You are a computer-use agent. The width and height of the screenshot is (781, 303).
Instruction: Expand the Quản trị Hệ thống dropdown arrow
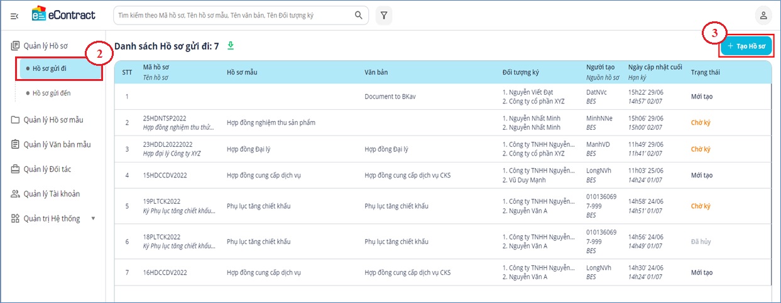click(x=94, y=218)
